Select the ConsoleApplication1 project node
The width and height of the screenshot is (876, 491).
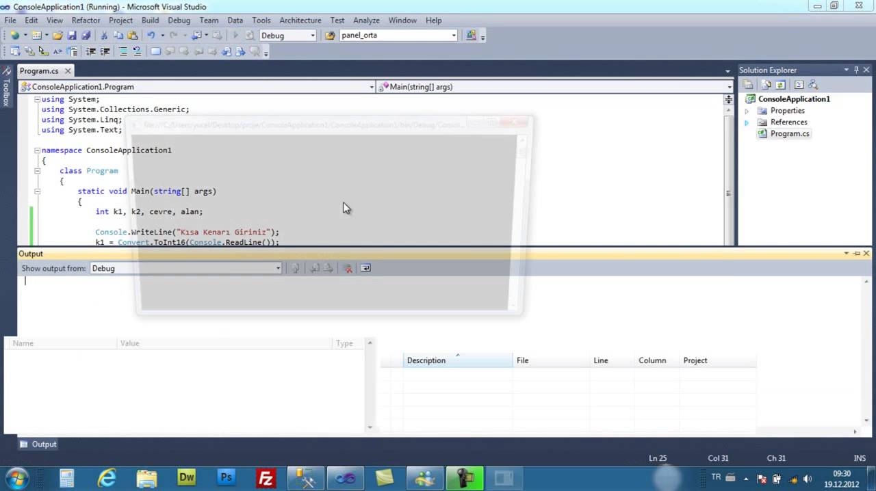(794, 99)
